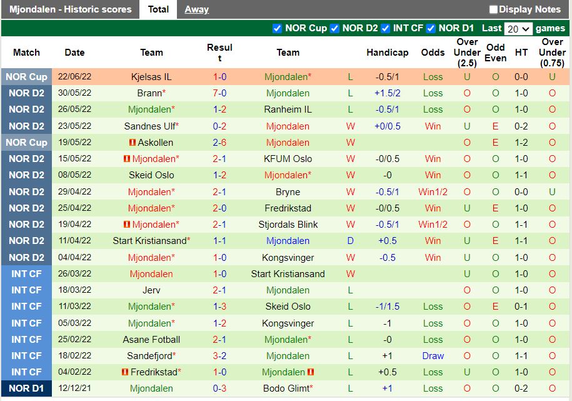Click red card icon beside Askollen

pyautogui.click(x=133, y=143)
